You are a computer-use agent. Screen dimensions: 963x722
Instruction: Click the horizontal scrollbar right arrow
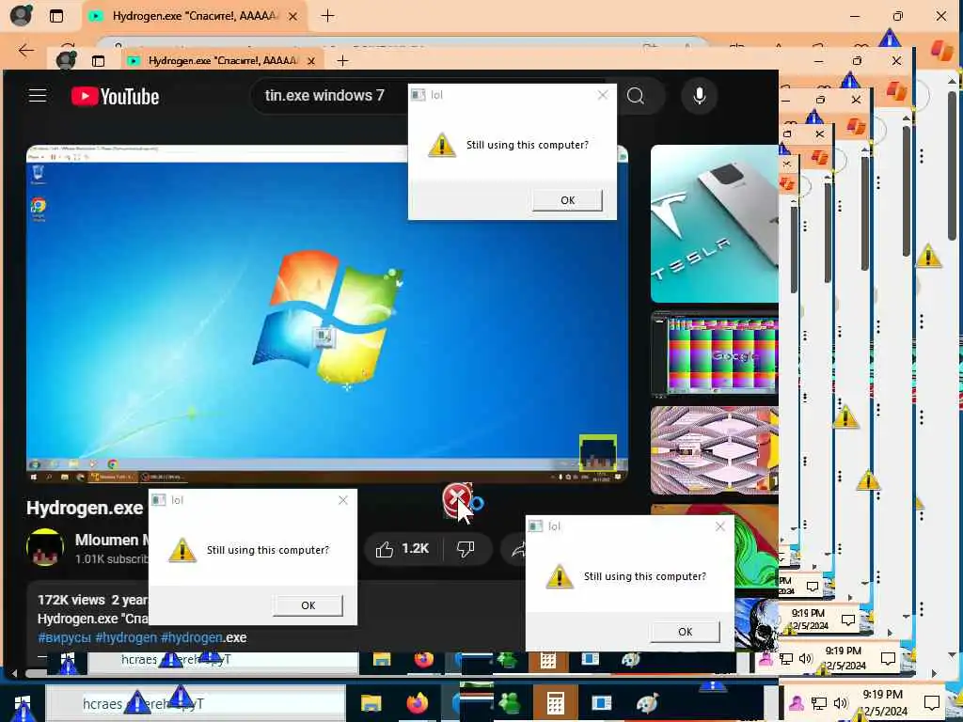coord(934,673)
